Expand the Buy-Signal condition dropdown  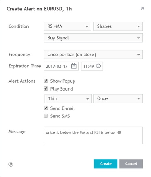point(93,38)
